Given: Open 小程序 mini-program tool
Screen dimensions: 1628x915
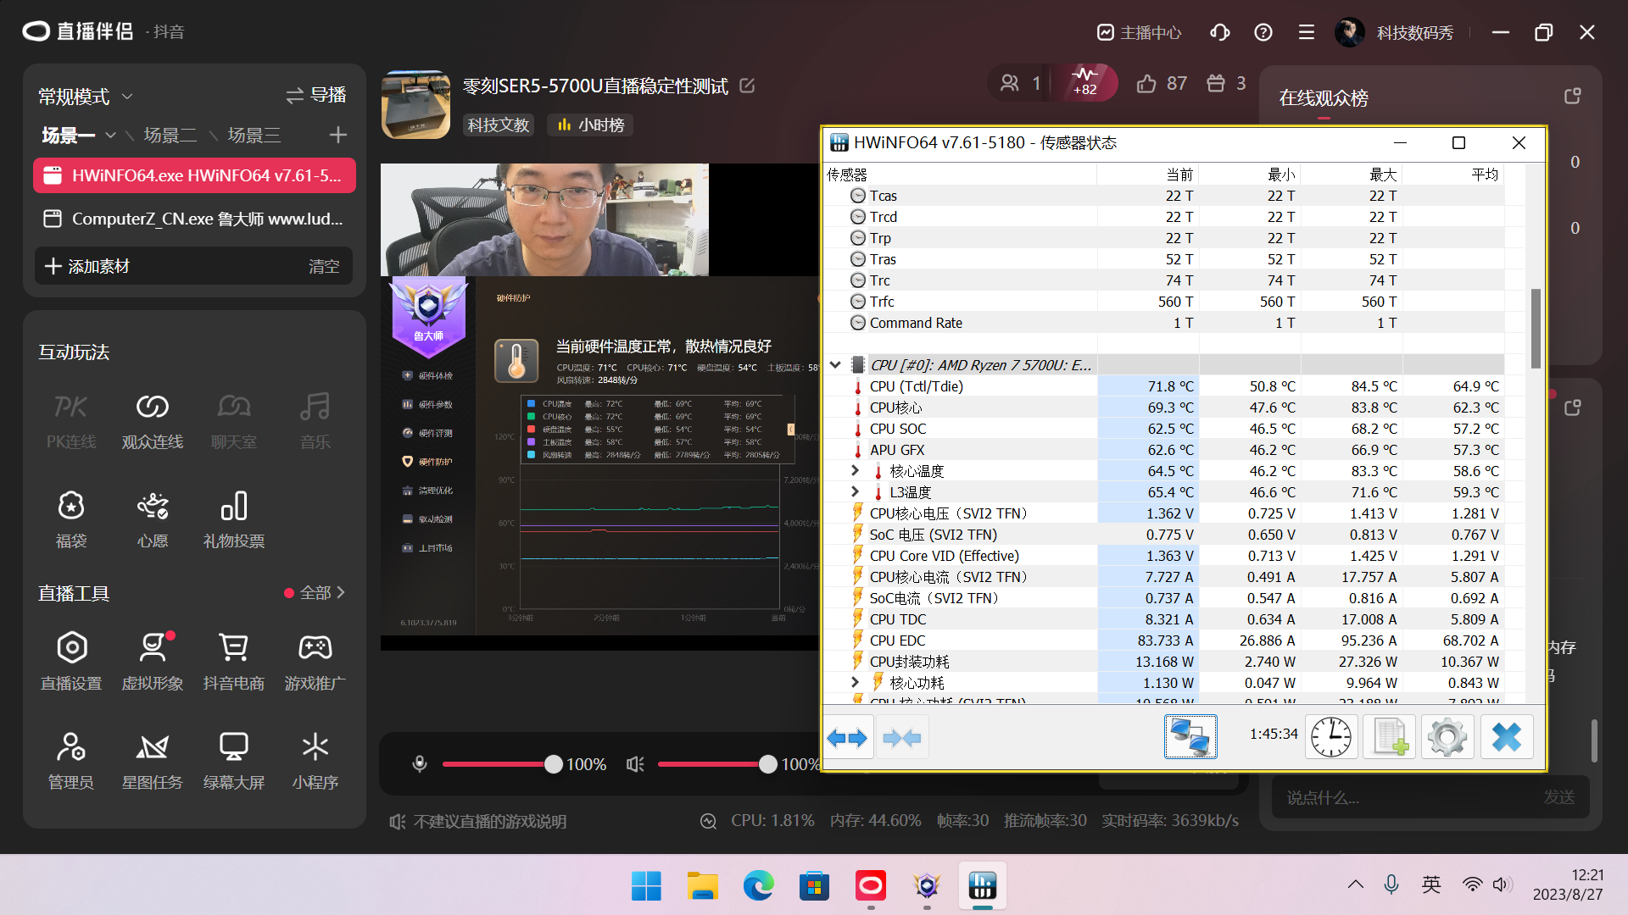Looking at the screenshot, I should click(315, 762).
